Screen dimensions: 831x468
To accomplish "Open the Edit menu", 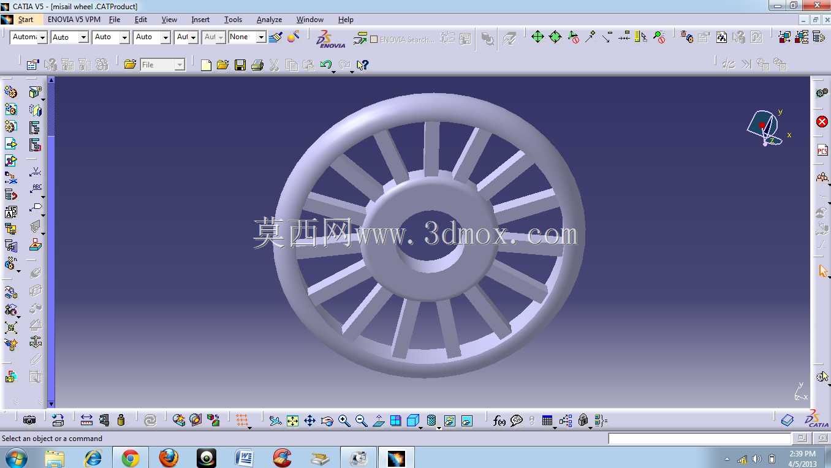I will pos(141,20).
